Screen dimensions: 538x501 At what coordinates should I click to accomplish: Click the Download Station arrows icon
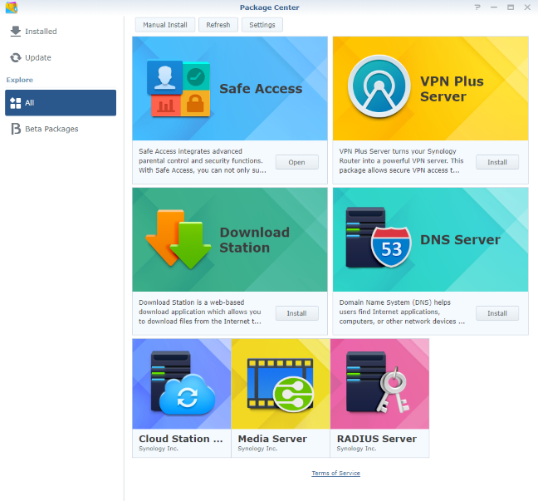coord(178,239)
